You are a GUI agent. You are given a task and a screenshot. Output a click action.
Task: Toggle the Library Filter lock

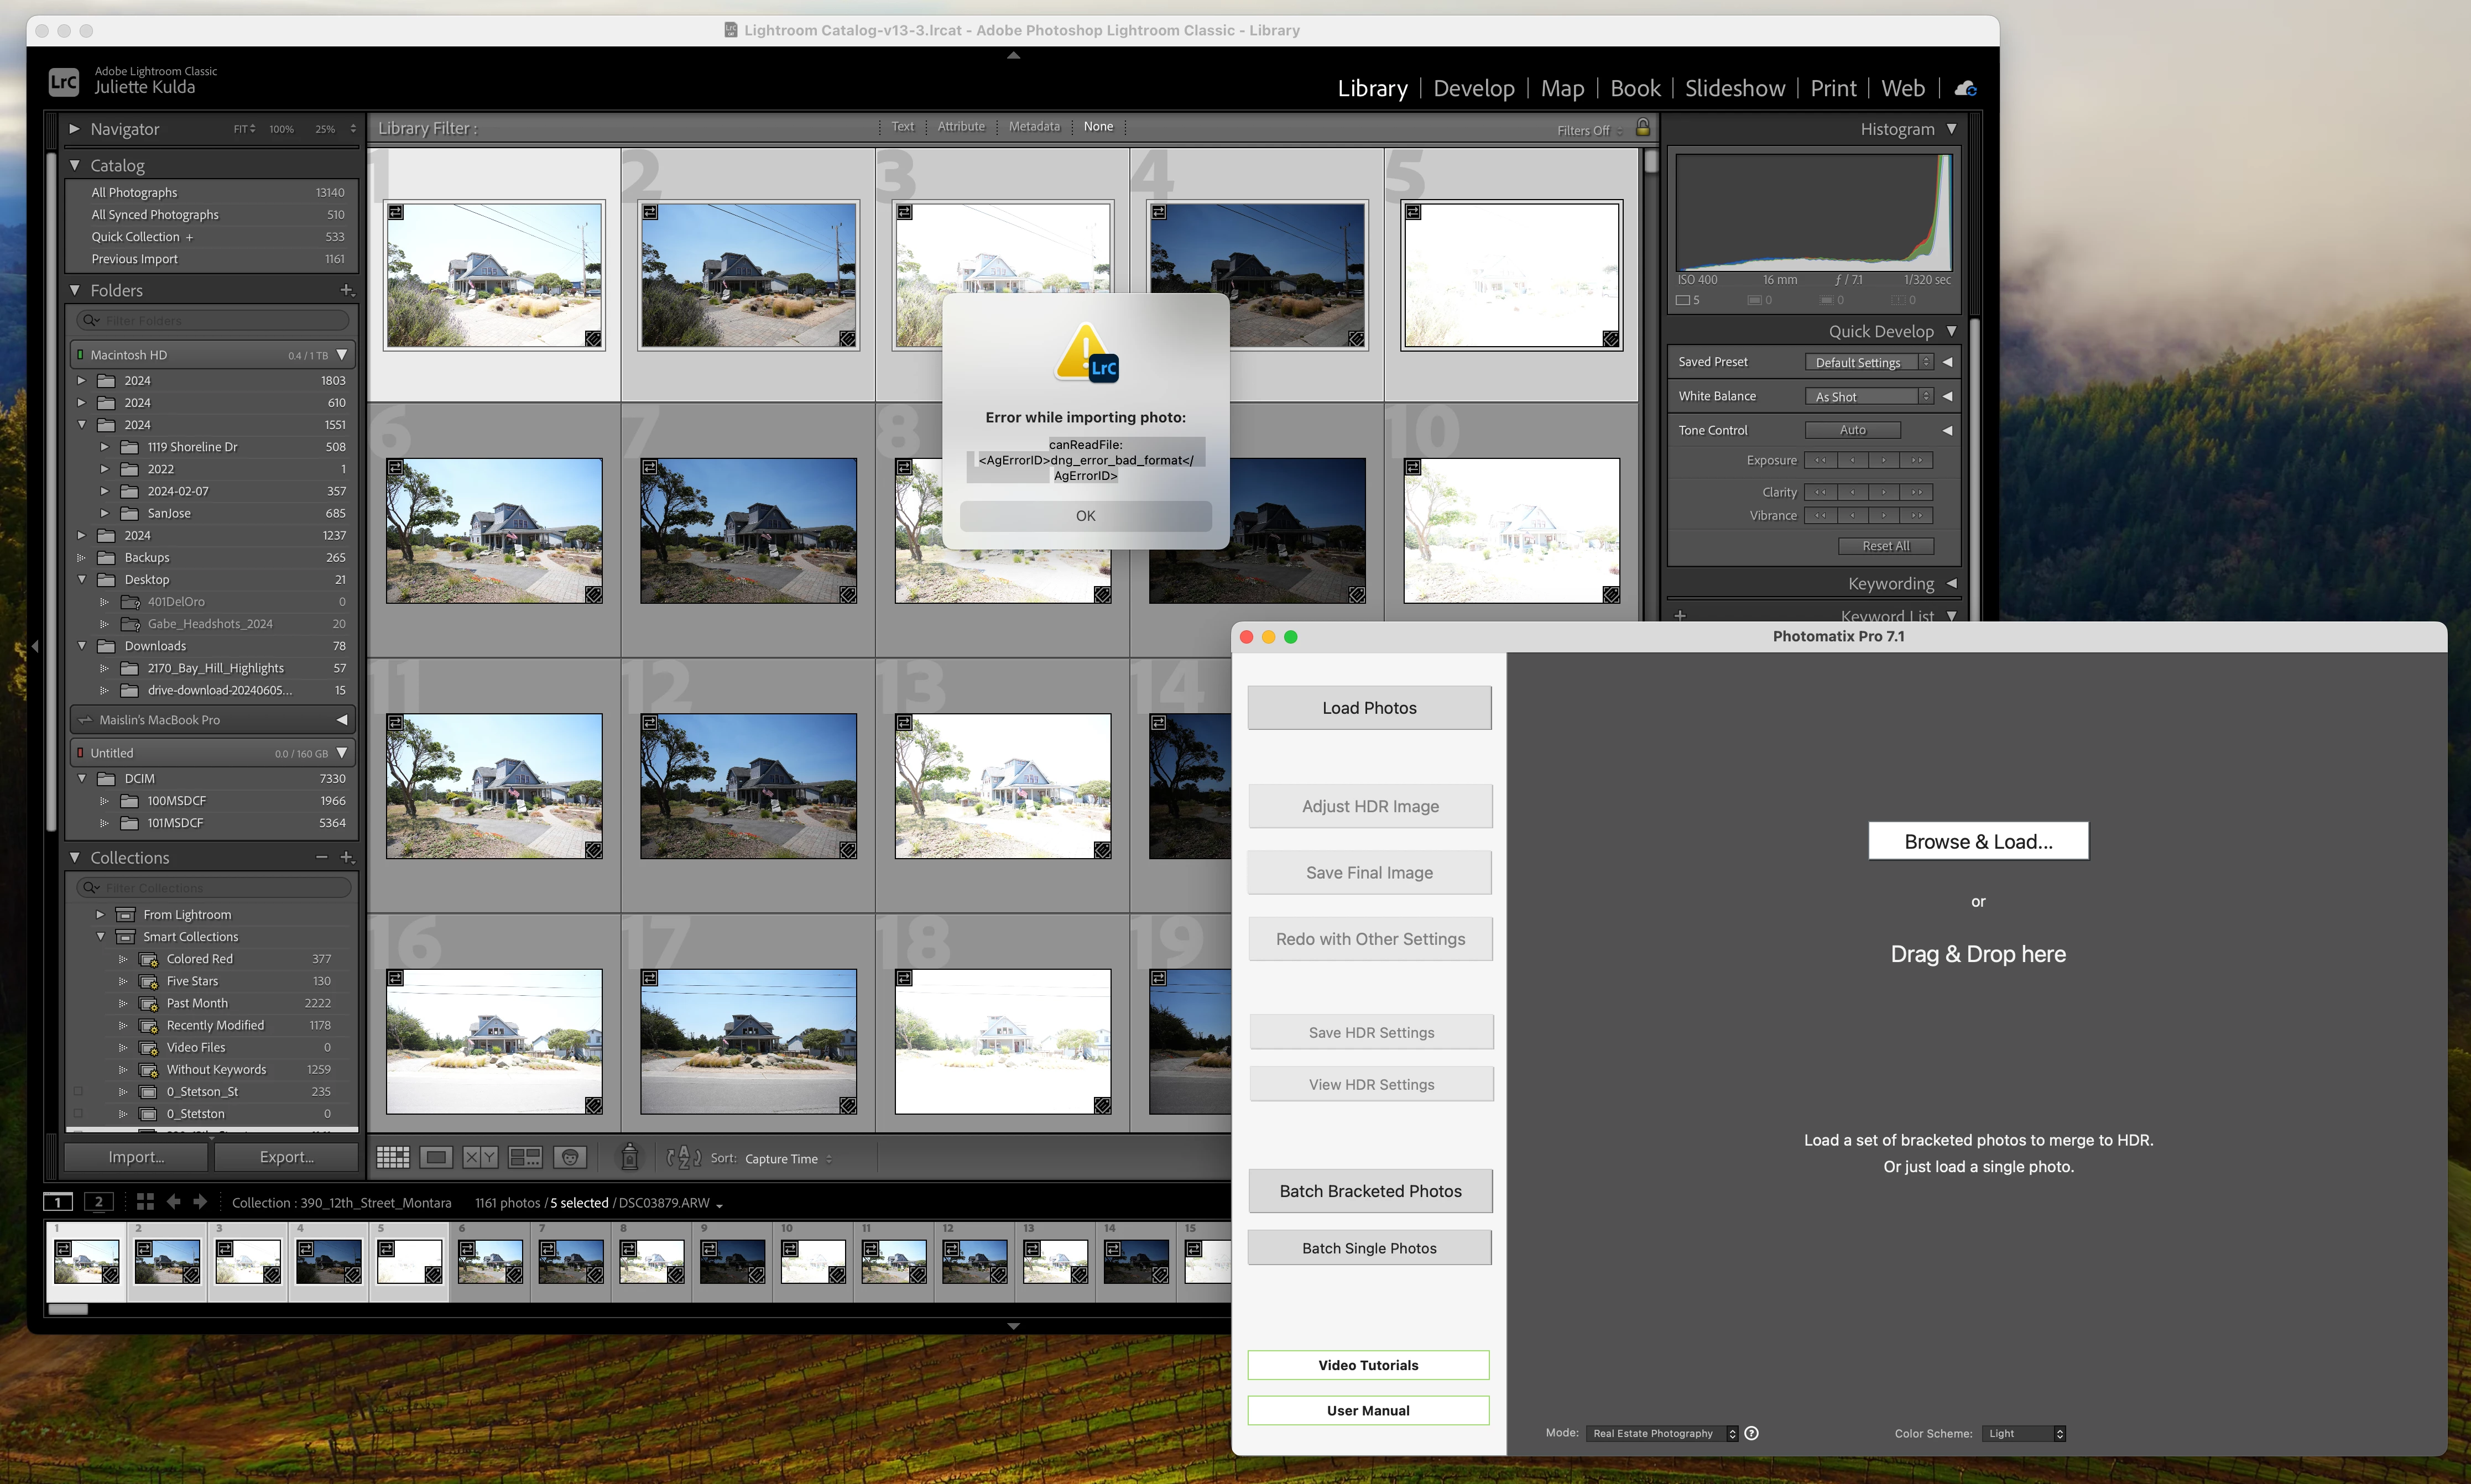[1643, 127]
